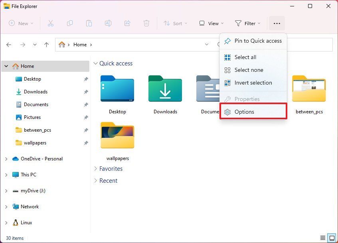
Task: Open the Sort dropdown
Action: pos(176,23)
